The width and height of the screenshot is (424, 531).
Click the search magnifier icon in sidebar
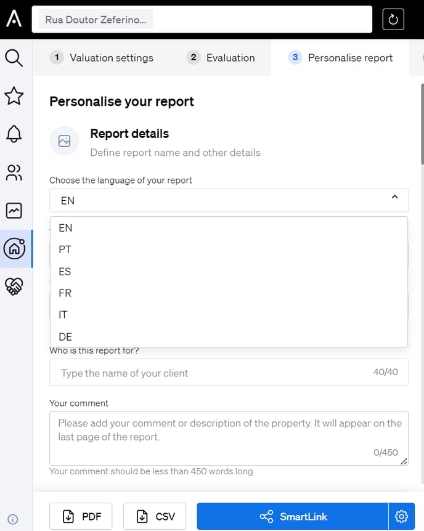(14, 58)
